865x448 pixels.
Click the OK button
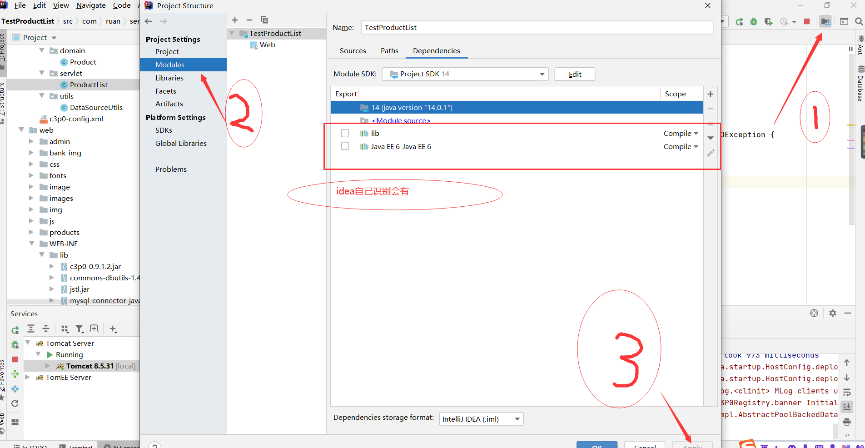tap(597, 445)
